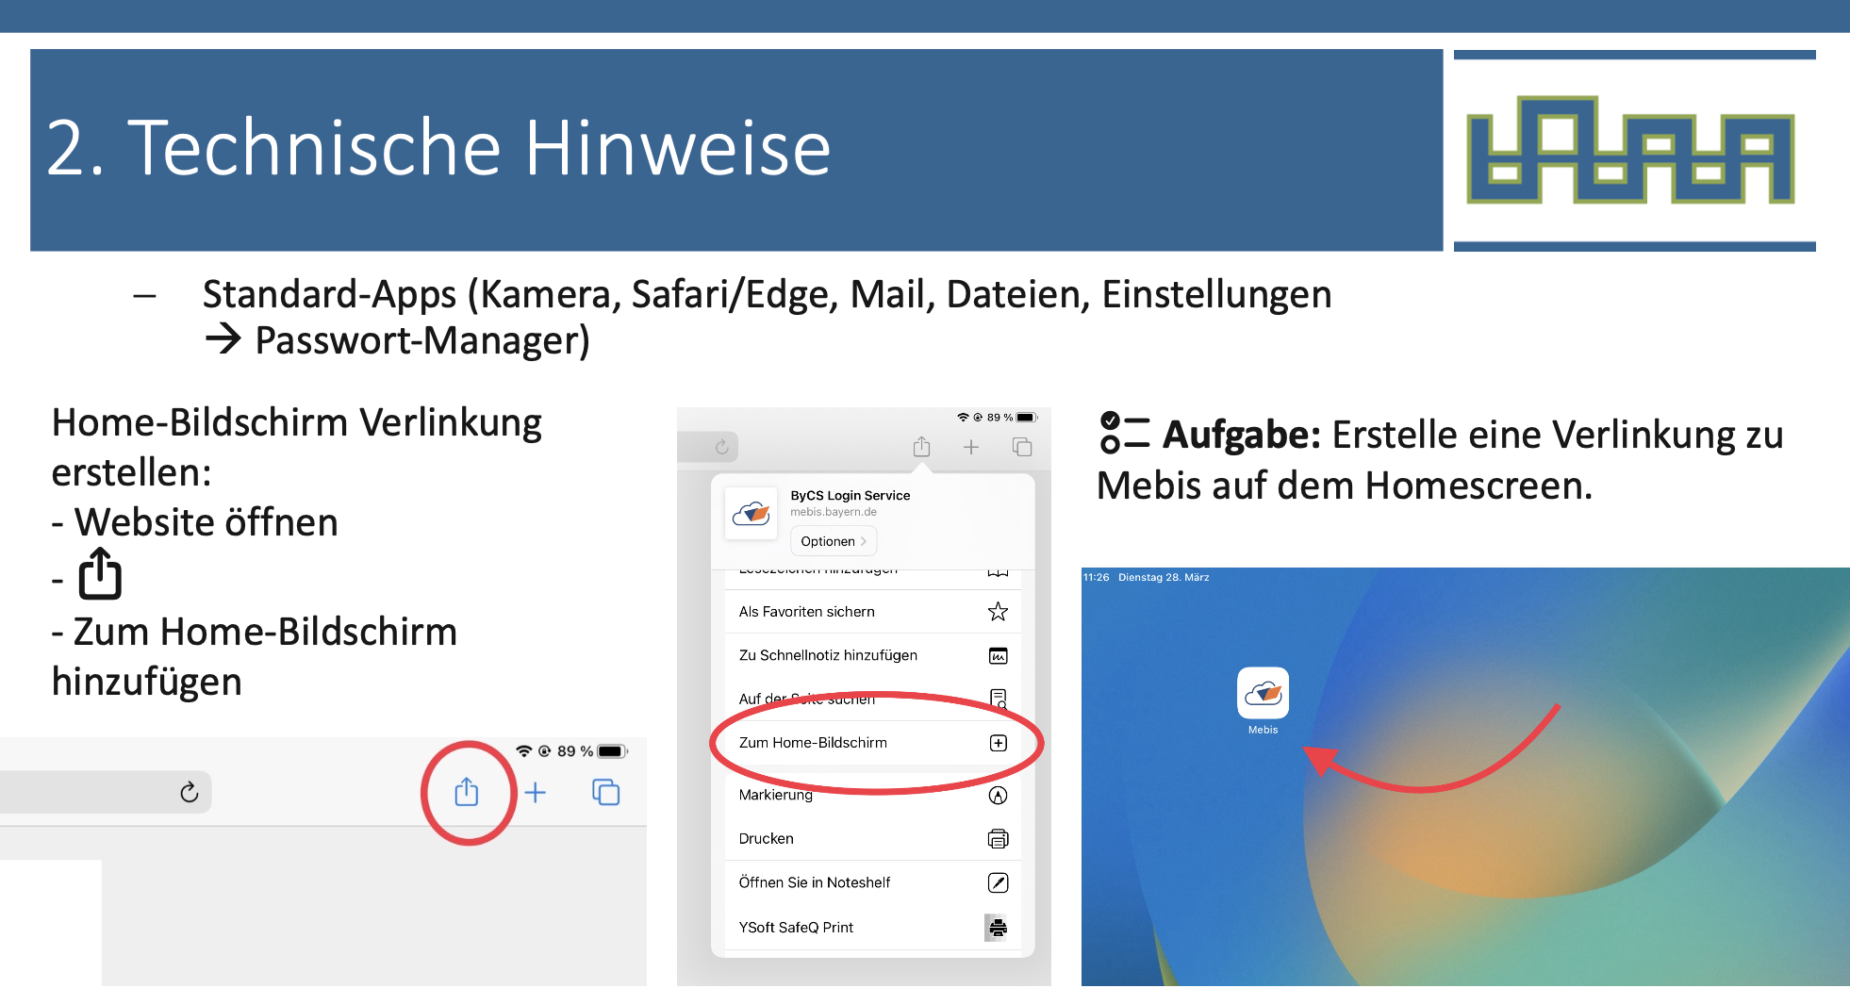The height and width of the screenshot is (988, 1850).
Task: Click the school logo in the header
Action: pos(1631,150)
